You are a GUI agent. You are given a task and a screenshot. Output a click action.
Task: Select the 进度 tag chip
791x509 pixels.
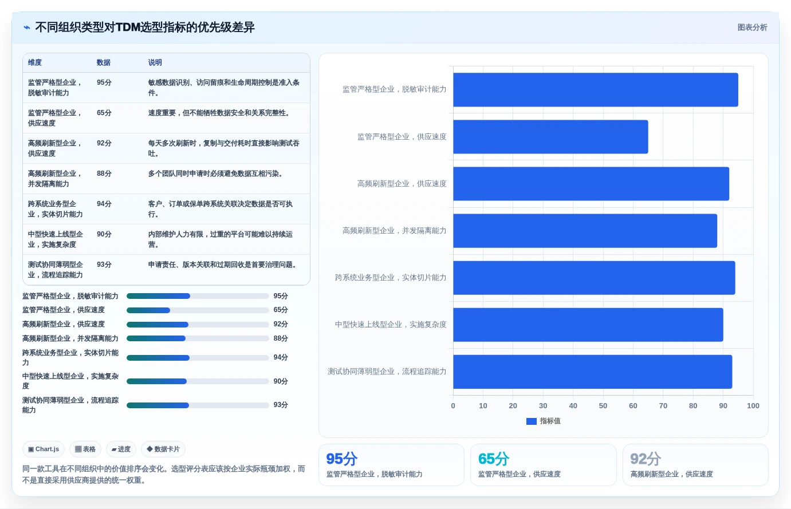(121, 449)
